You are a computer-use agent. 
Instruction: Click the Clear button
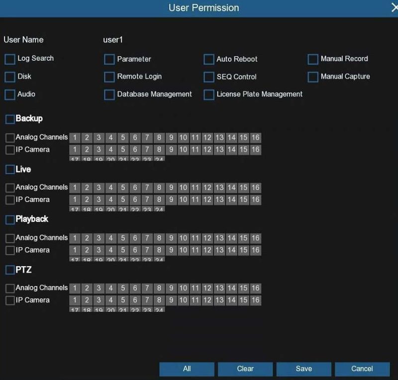pyautogui.click(x=245, y=369)
